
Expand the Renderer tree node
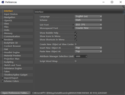pos(2,40)
